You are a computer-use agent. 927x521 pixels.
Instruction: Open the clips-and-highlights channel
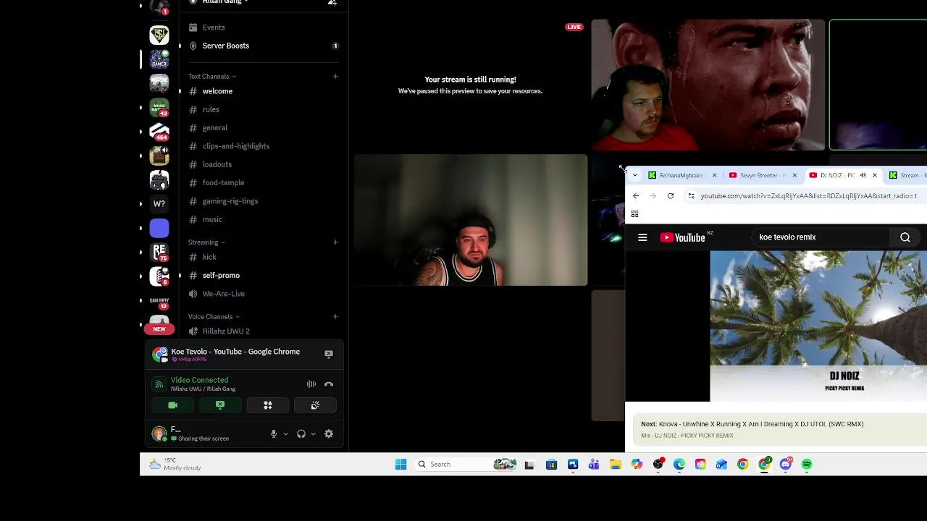(x=236, y=146)
